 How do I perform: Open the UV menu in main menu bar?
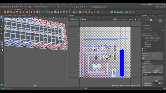[x=66, y=4]
